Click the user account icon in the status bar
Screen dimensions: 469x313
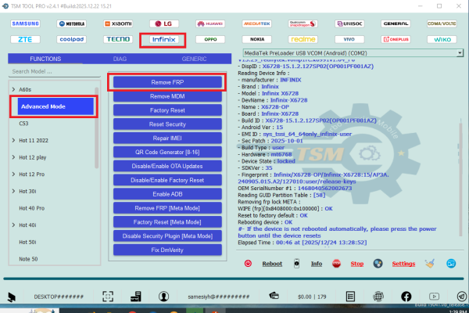(x=163, y=297)
